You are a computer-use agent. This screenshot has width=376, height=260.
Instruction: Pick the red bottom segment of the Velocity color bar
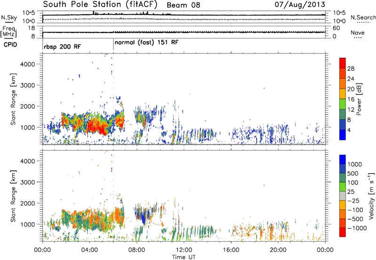coord(343,232)
